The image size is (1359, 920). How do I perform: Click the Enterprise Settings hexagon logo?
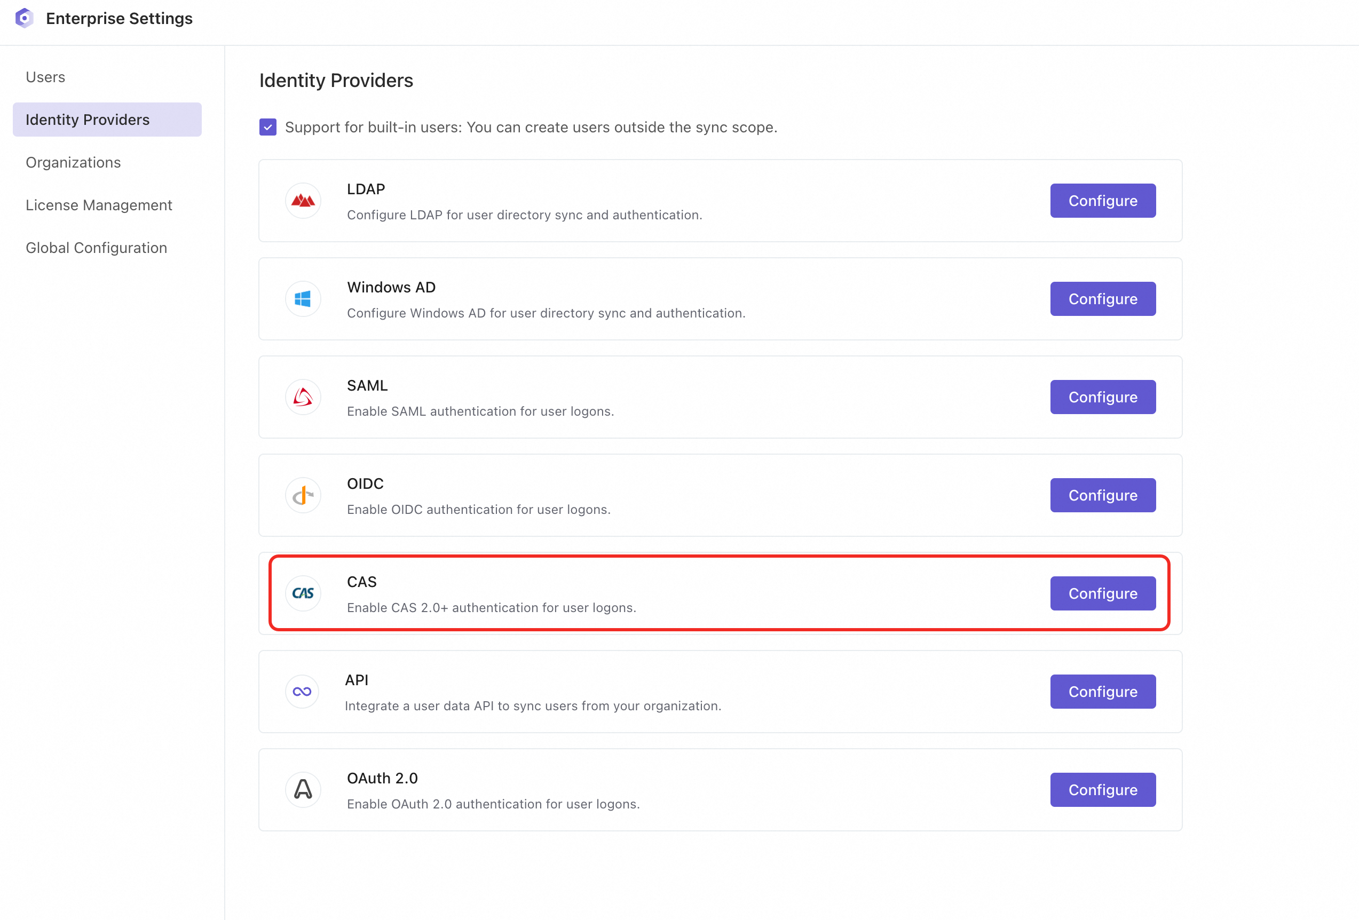click(x=24, y=18)
